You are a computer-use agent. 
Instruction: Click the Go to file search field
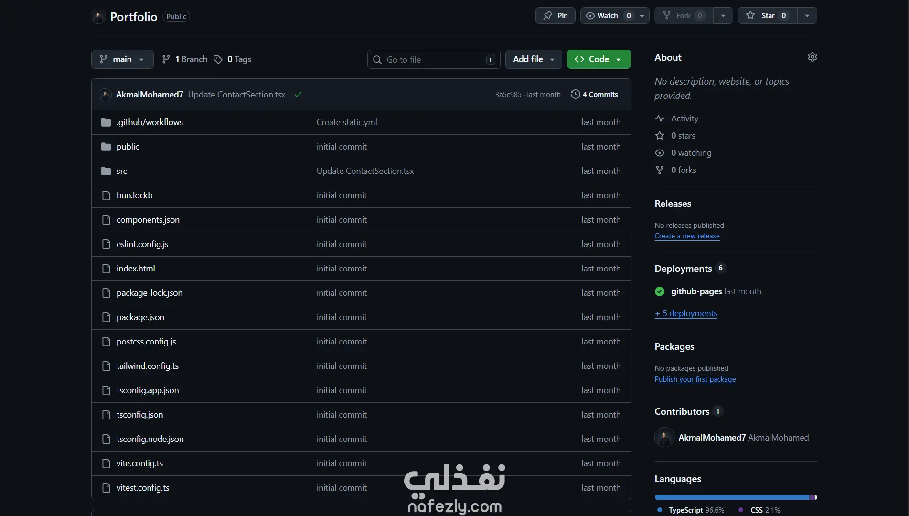[434, 59]
